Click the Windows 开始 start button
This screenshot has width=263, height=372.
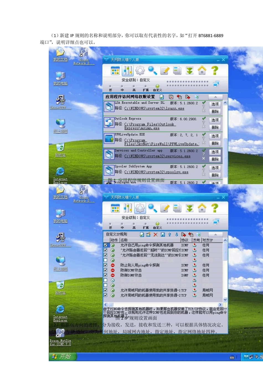(63, 356)
